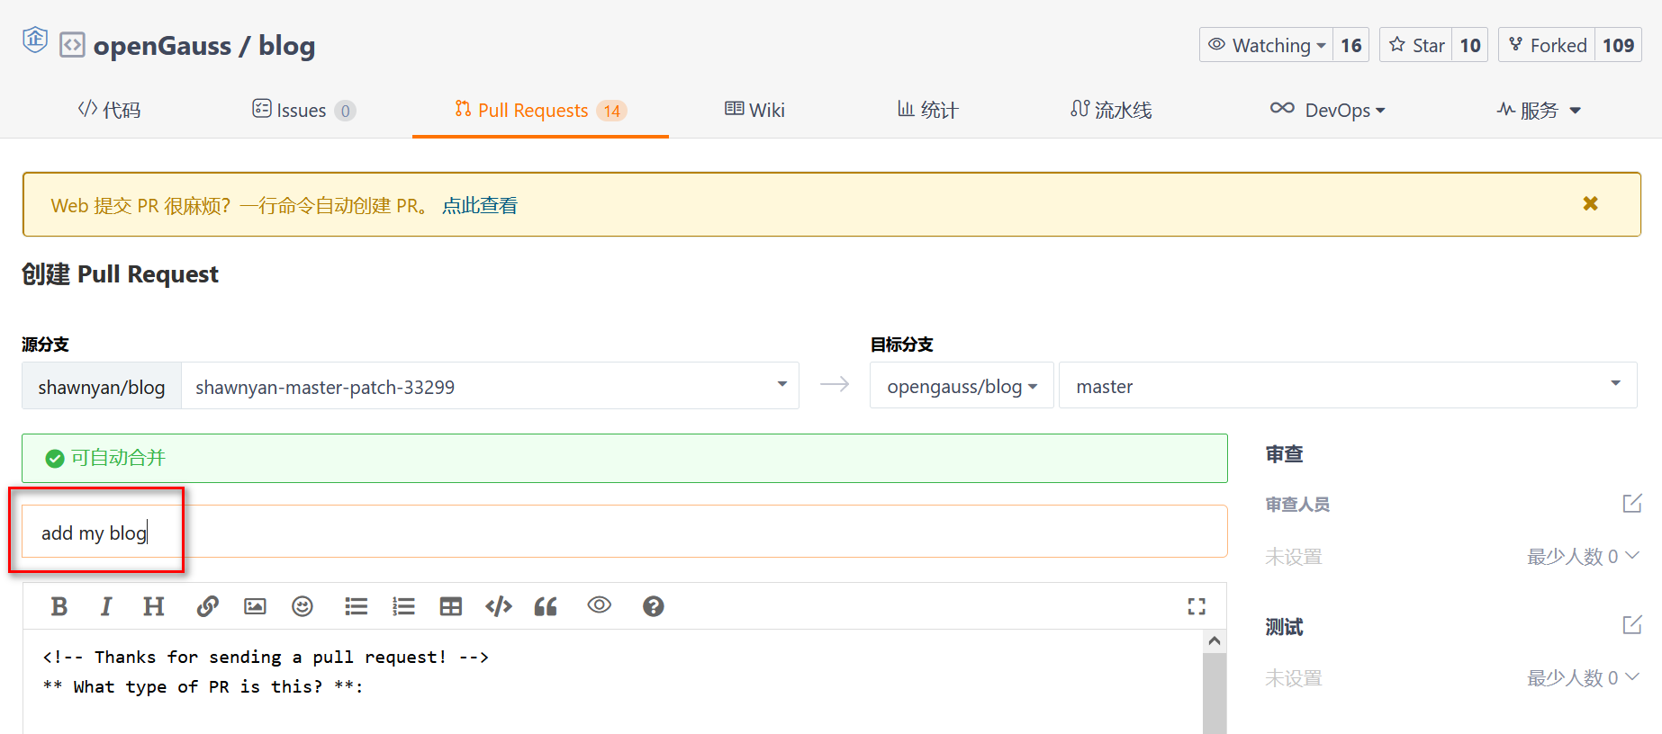Edit reviewers with the 审查人员 edit icon
1662x734 pixels.
click(x=1632, y=503)
